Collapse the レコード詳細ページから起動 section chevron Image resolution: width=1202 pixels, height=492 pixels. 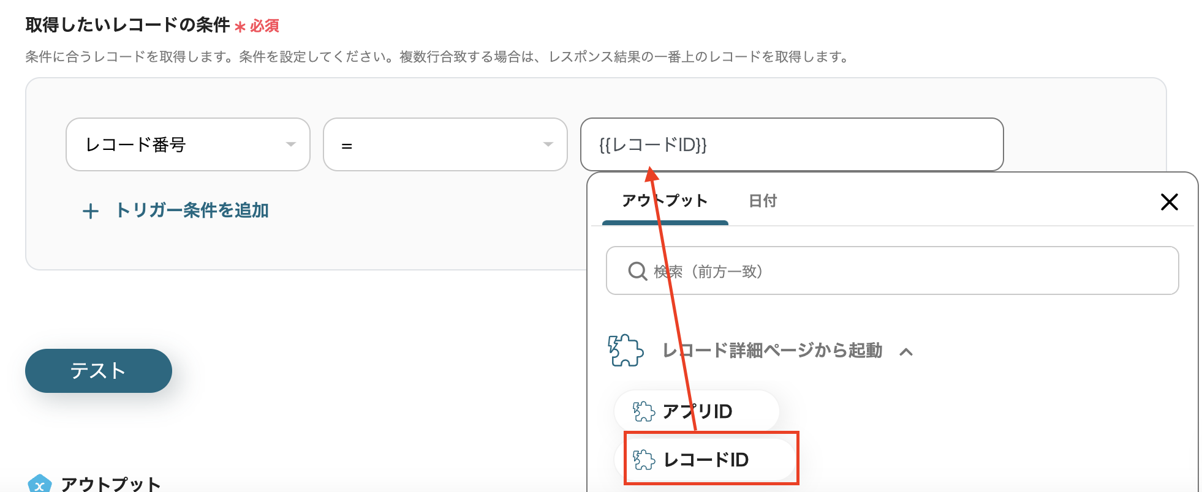(906, 352)
